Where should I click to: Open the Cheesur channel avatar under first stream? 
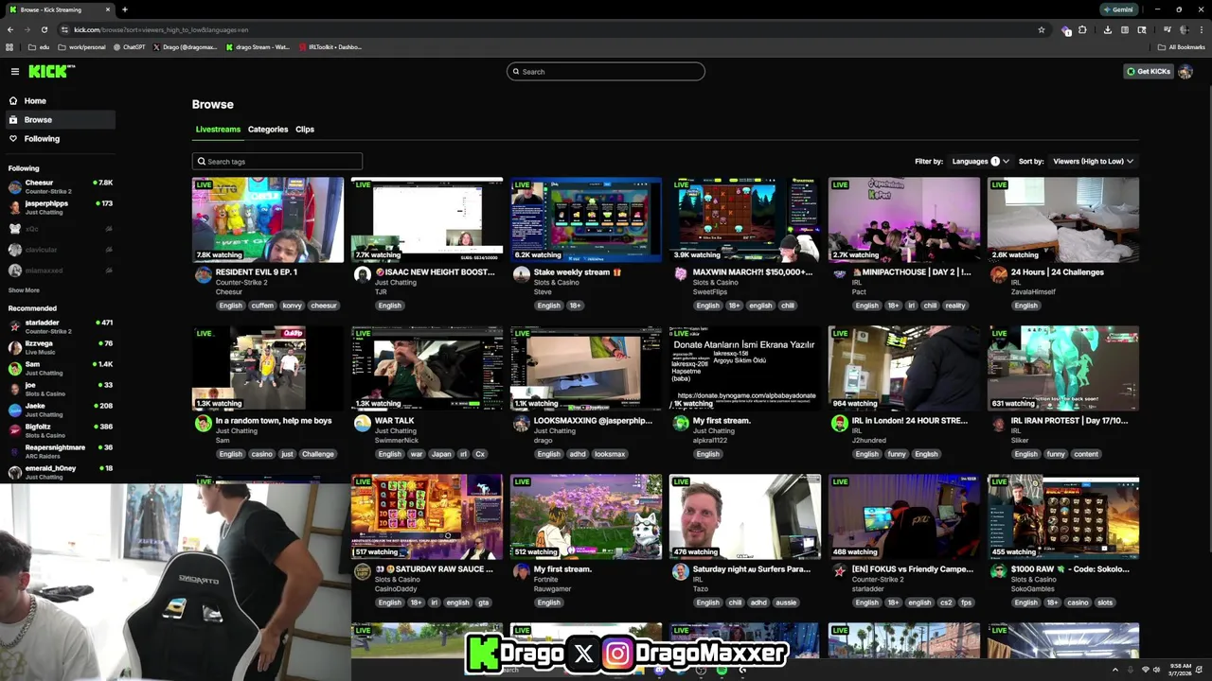coord(203,274)
